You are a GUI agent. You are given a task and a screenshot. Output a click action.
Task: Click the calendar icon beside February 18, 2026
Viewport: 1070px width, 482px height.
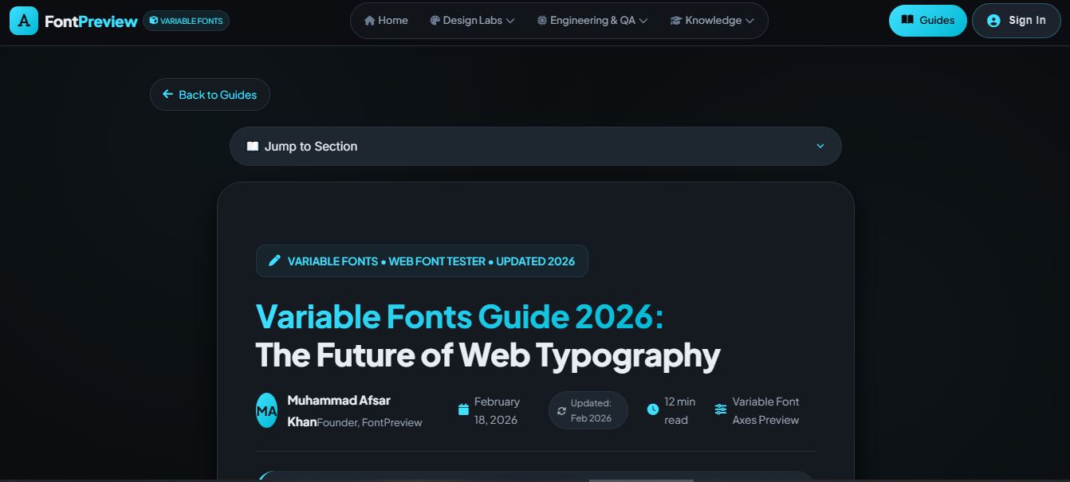[x=463, y=410]
